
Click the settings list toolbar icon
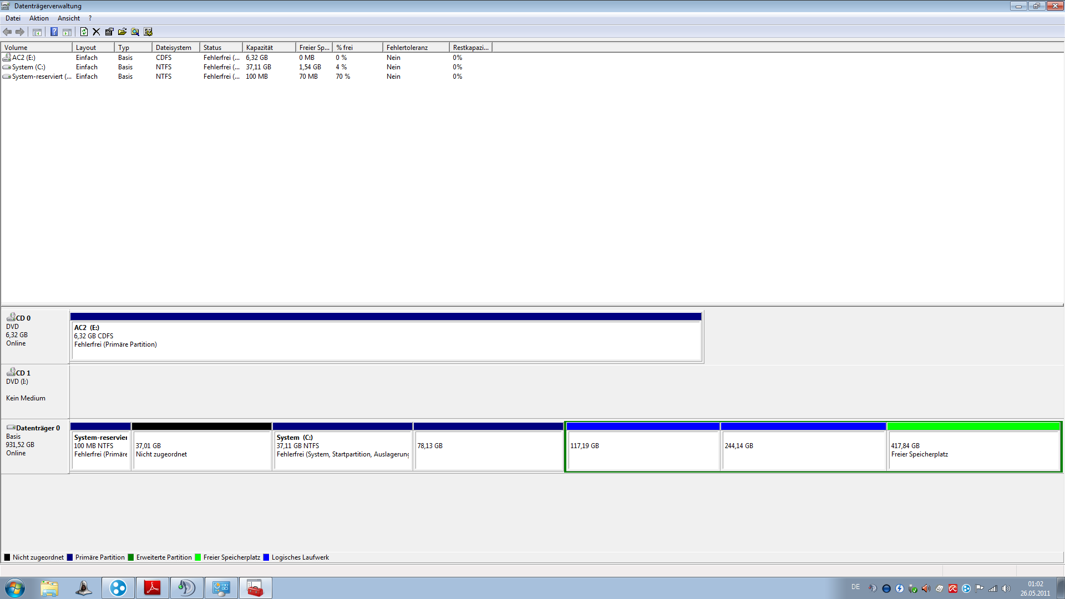pyautogui.click(x=148, y=32)
